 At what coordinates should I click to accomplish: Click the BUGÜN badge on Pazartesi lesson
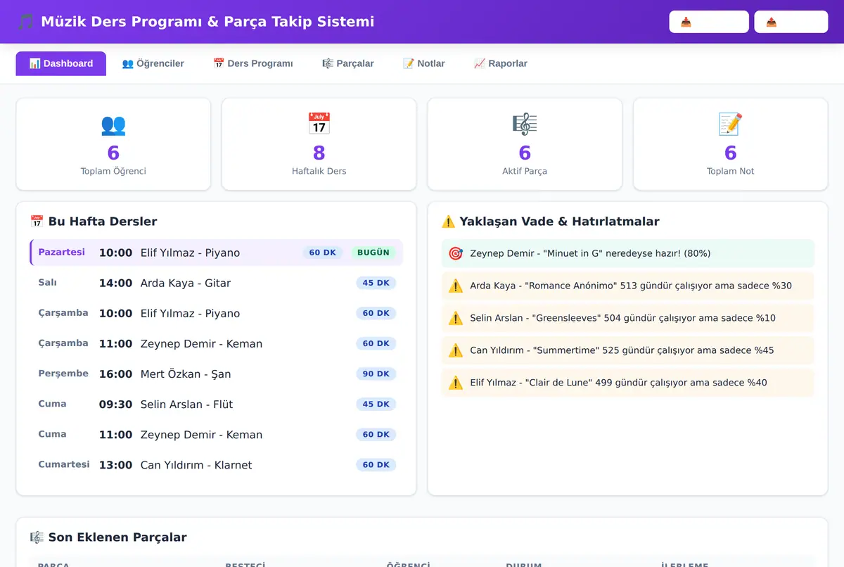pyautogui.click(x=373, y=253)
